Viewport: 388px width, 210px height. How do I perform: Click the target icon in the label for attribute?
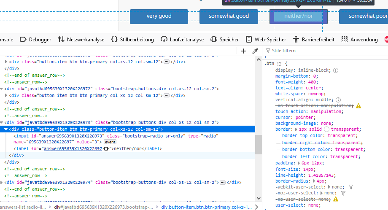(x=106, y=149)
